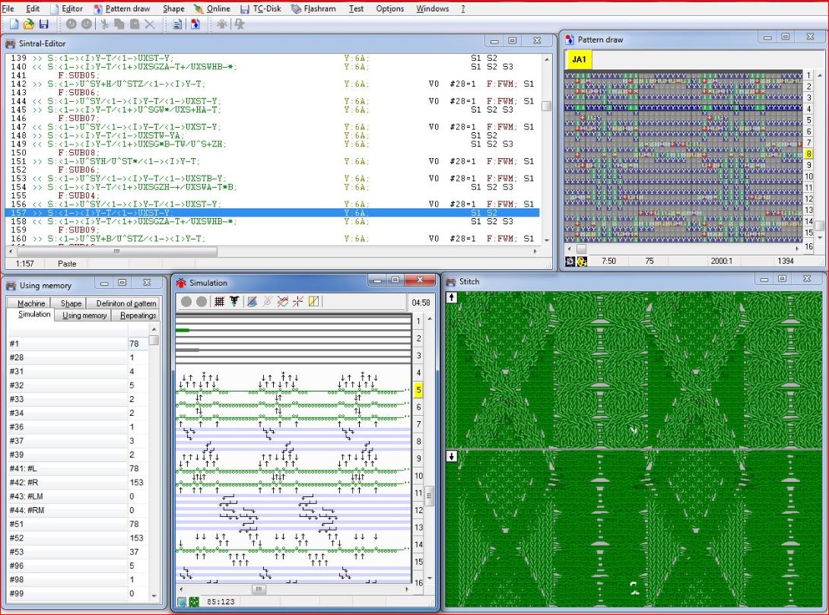This screenshot has width=829, height=615.
Task: Expand the Windows menu
Action: point(432,8)
